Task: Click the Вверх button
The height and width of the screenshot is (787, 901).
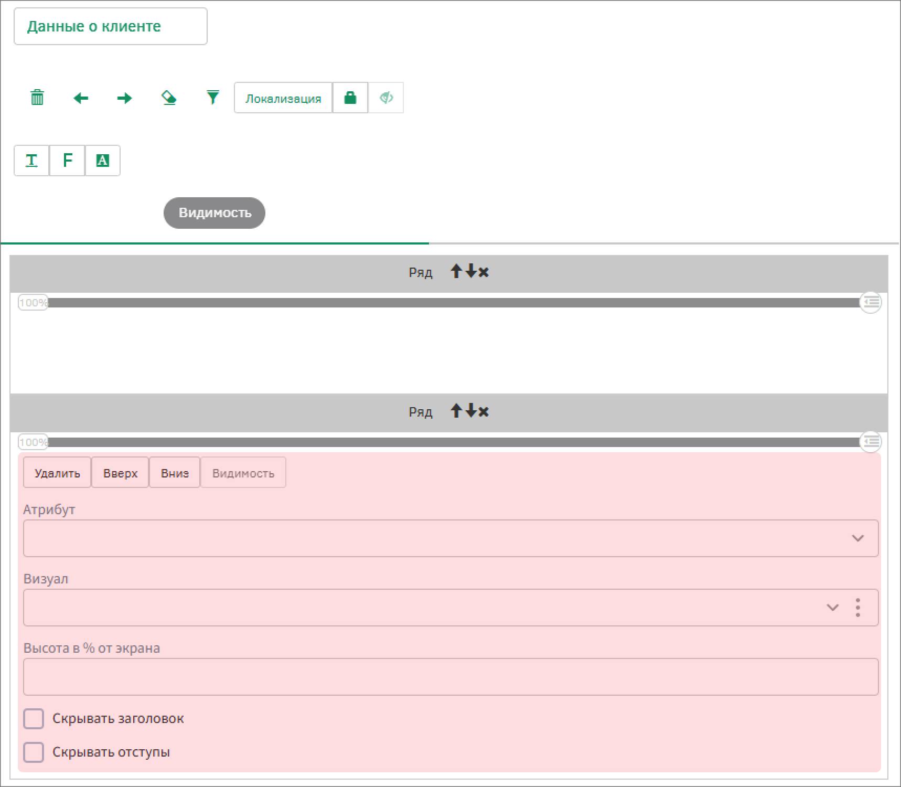Action: pyautogui.click(x=120, y=473)
